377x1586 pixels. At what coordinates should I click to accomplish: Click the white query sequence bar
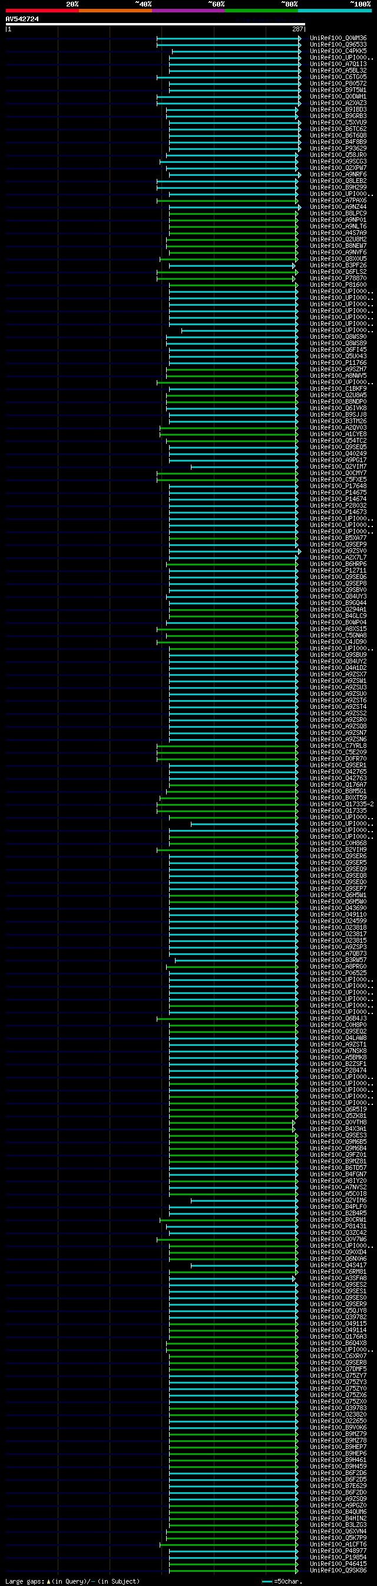coord(156,24)
